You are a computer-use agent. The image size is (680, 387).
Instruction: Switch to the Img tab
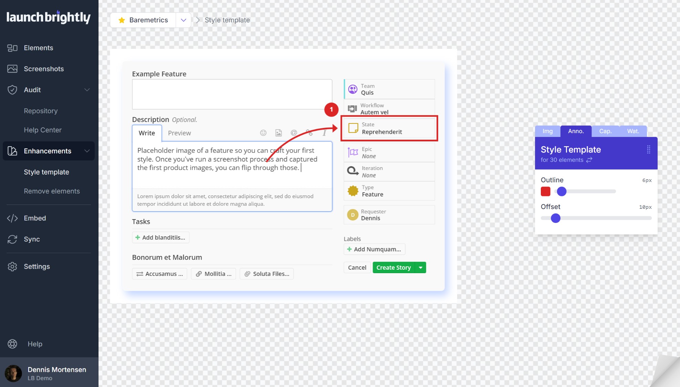[548, 131]
